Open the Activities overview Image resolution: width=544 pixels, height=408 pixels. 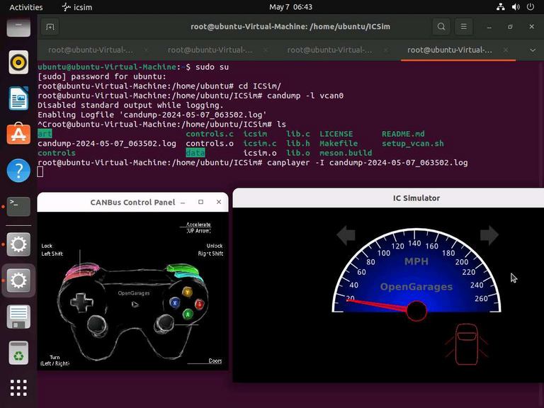(26, 7)
